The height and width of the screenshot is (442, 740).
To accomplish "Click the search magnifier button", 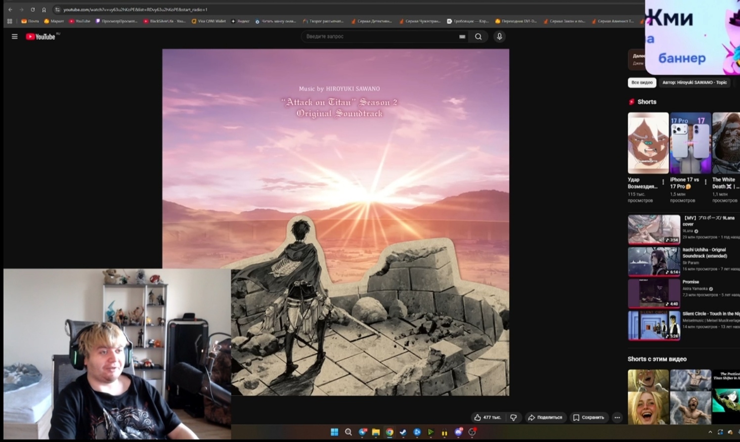I will coord(478,37).
